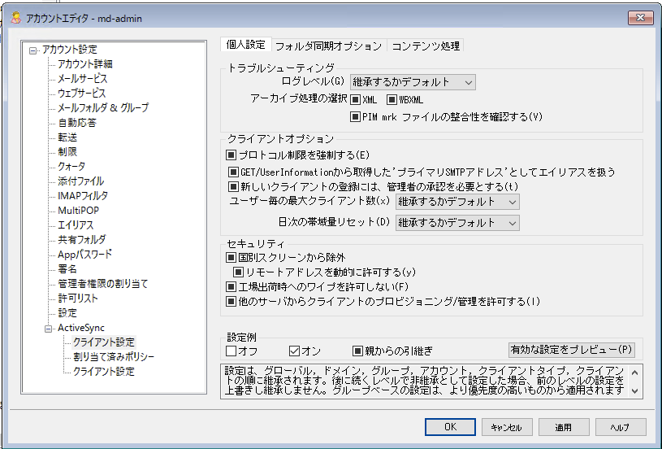Select 割り当て済みポリシー under ActiveSync
662x449 pixels.
(x=114, y=357)
